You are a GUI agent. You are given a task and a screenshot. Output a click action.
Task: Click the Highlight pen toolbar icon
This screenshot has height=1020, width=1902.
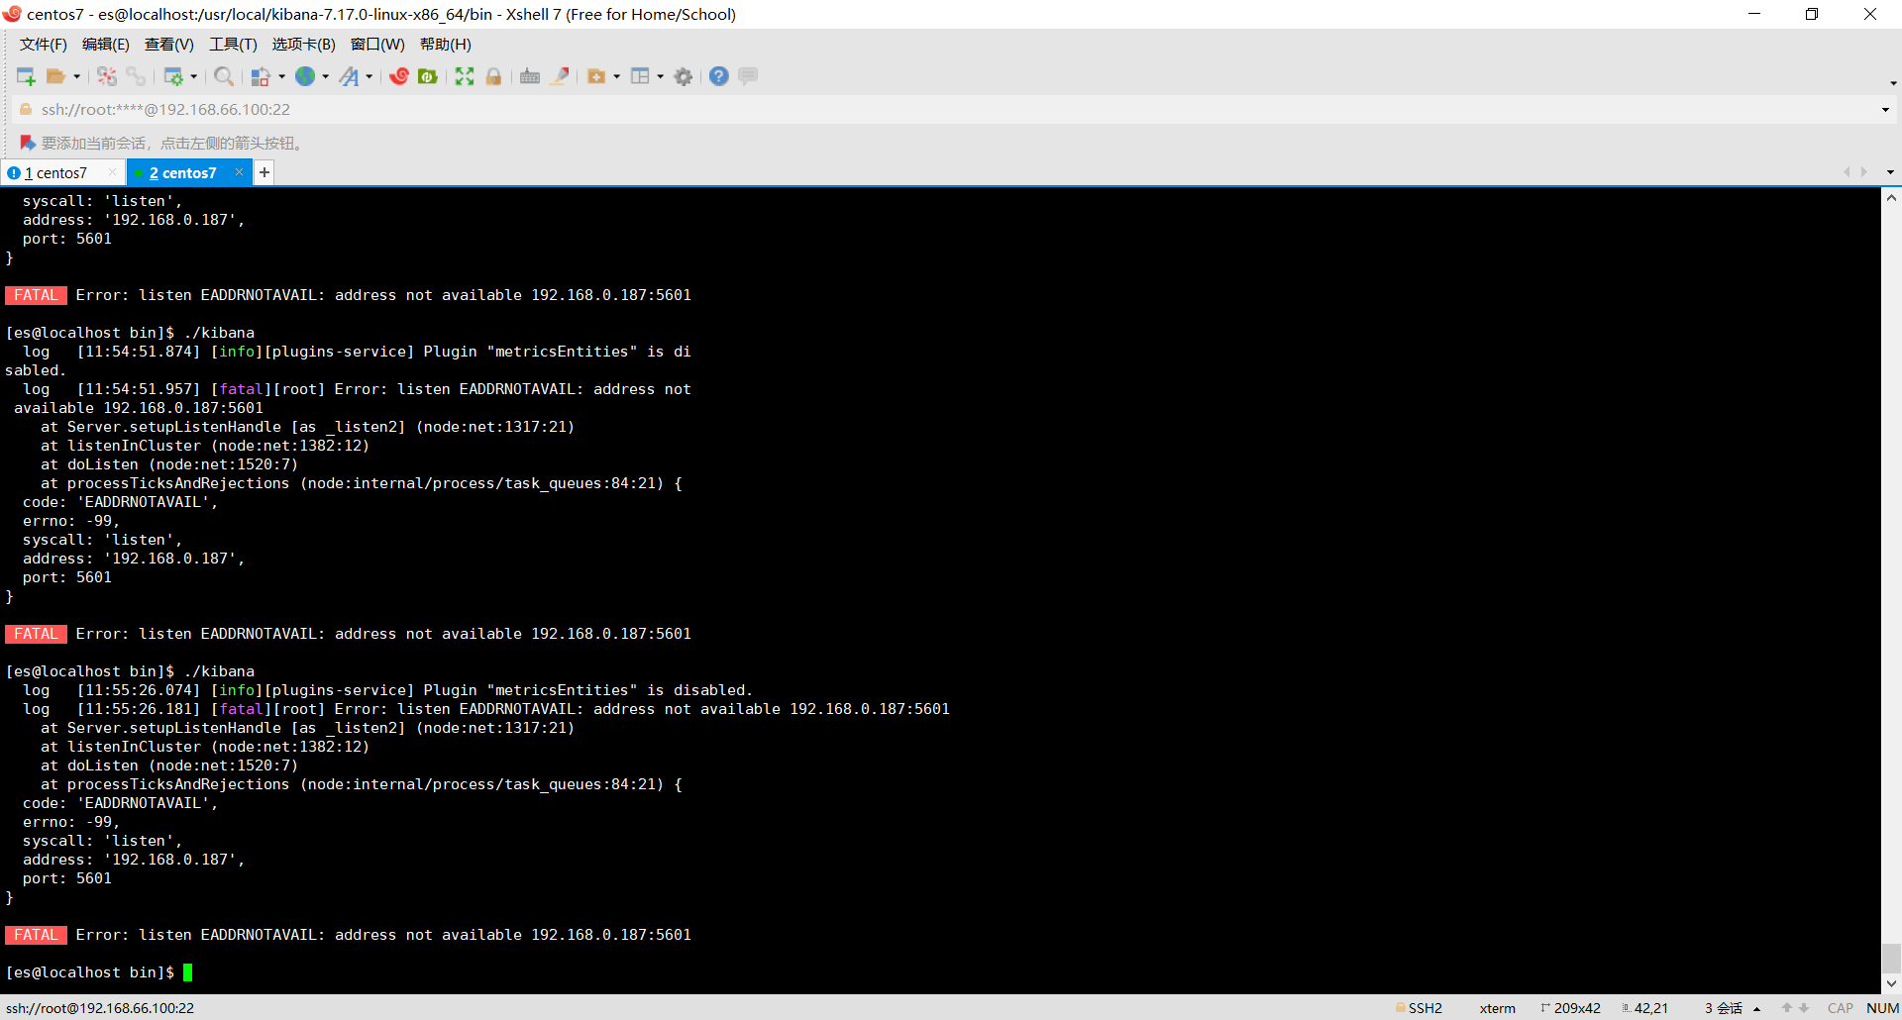[560, 76]
